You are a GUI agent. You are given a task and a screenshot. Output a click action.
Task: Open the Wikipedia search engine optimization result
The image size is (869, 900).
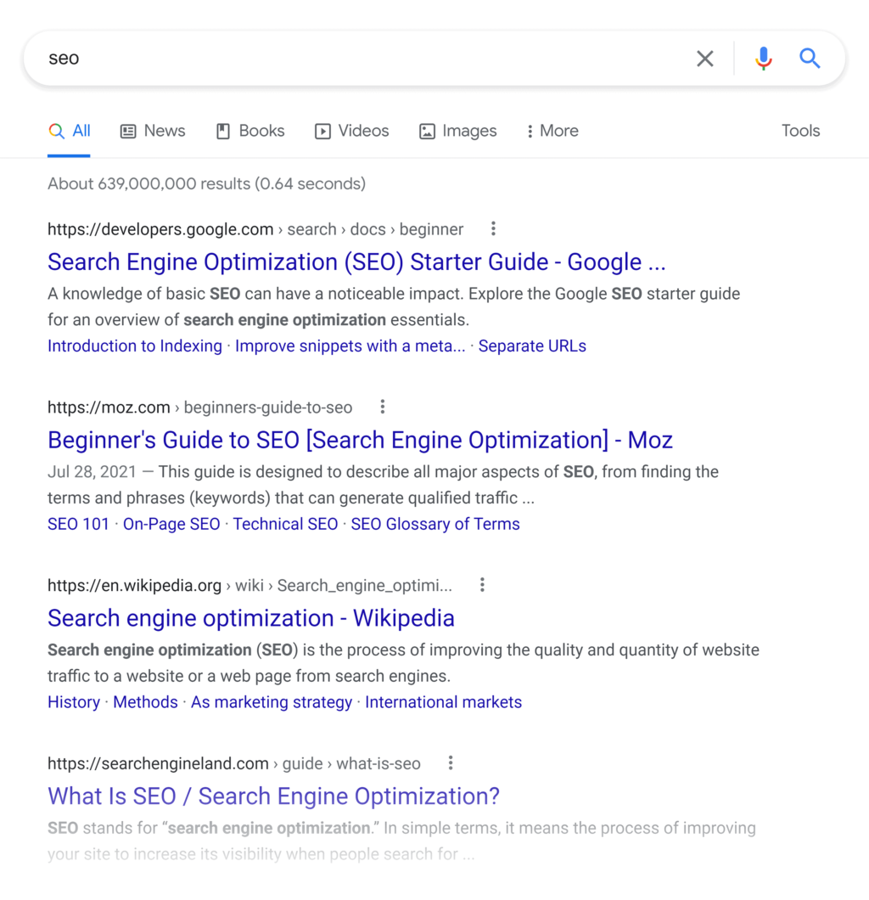coord(251,618)
